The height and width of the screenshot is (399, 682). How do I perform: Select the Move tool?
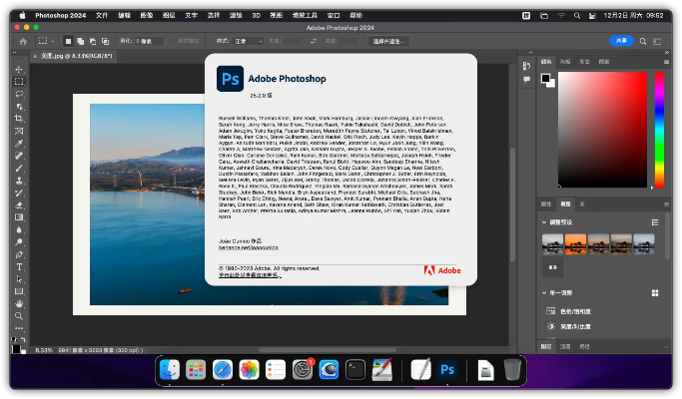[19, 70]
